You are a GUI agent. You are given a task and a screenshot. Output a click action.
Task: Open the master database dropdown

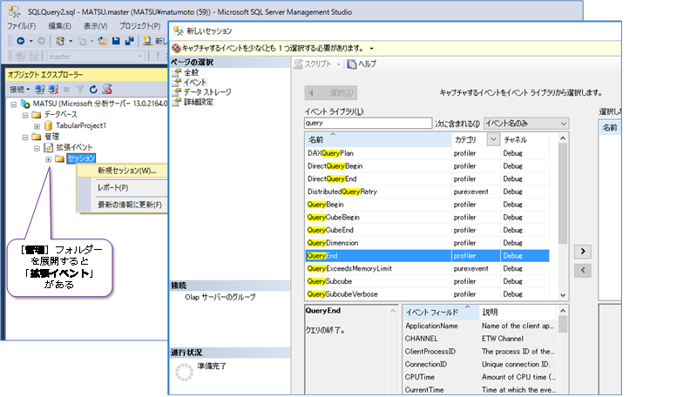tap(140, 57)
